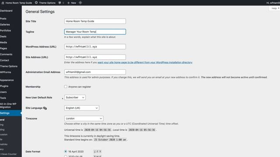This screenshot has width=280, height=157.
Task: Open Contact in sidebar
Action: pyautogui.click(x=5, y=60)
